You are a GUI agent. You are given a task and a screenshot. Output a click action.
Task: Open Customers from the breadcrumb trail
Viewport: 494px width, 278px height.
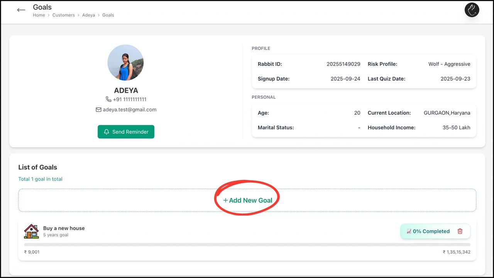[x=64, y=15]
